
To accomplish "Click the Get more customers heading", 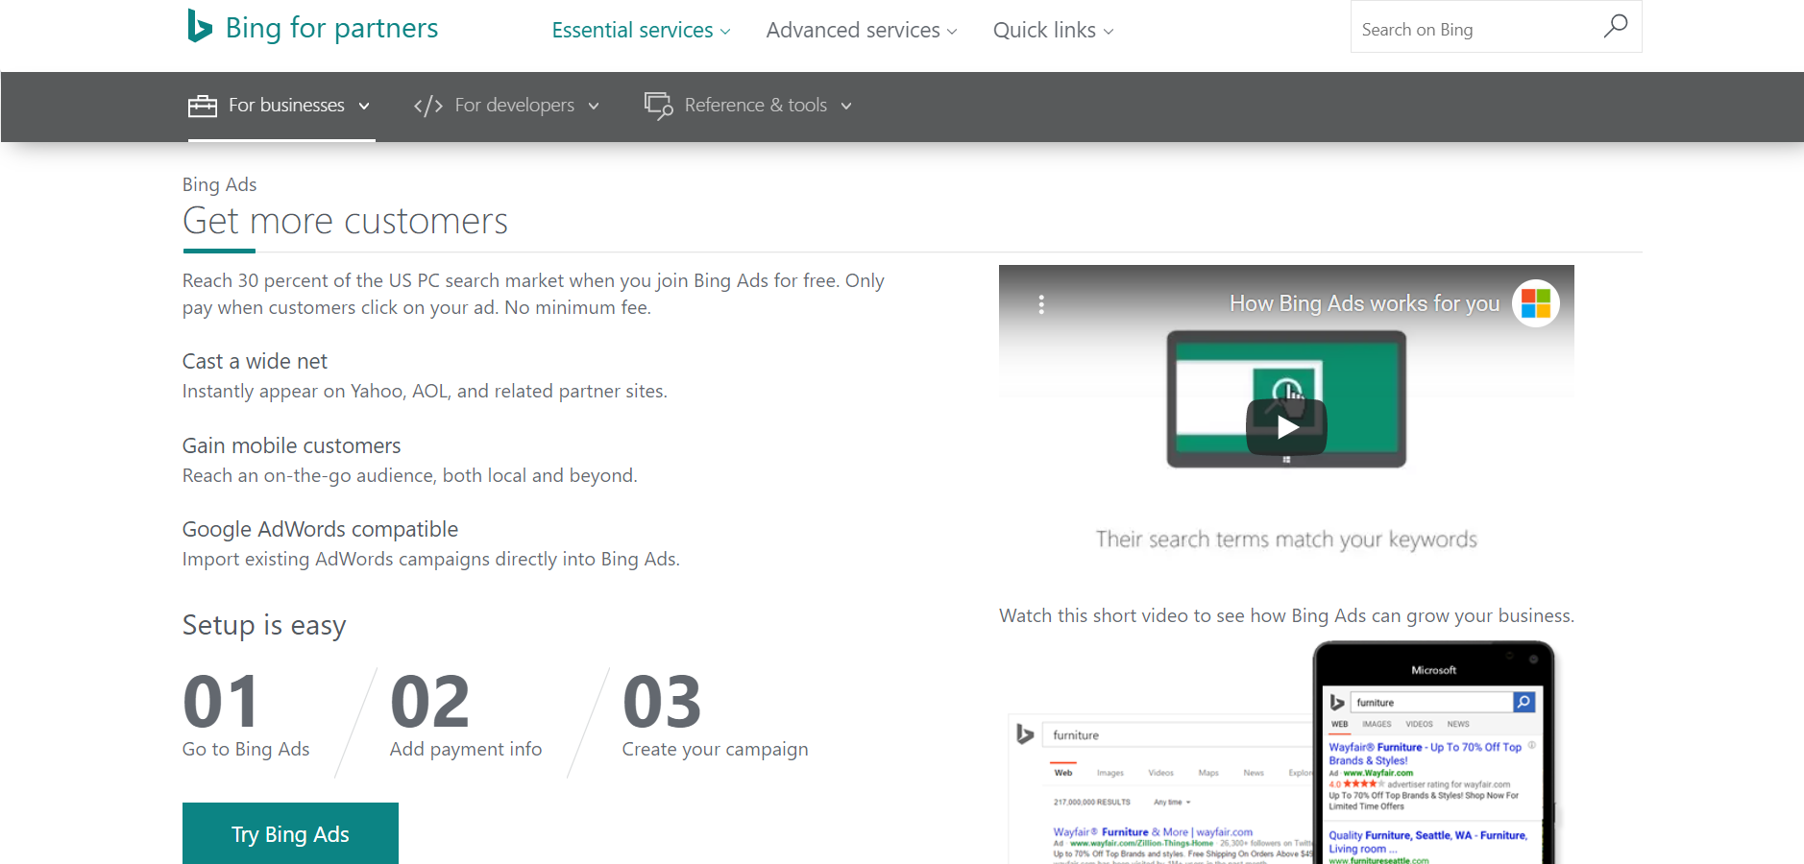I will coord(345,221).
